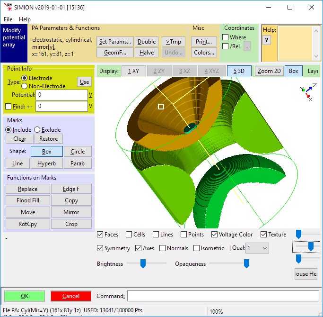Enable the Lines checkbox
Image resolution: width=323 pixels, height=317 pixels.
pos(156,235)
